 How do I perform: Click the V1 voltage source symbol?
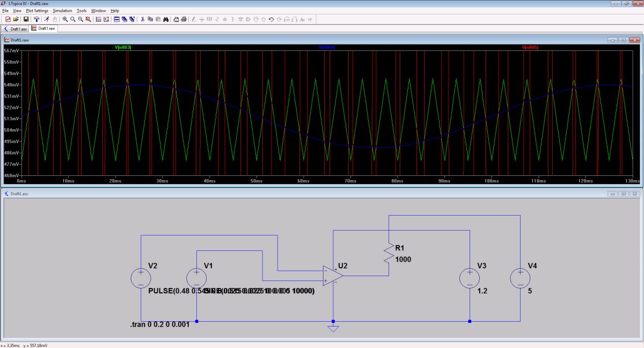click(x=196, y=278)
